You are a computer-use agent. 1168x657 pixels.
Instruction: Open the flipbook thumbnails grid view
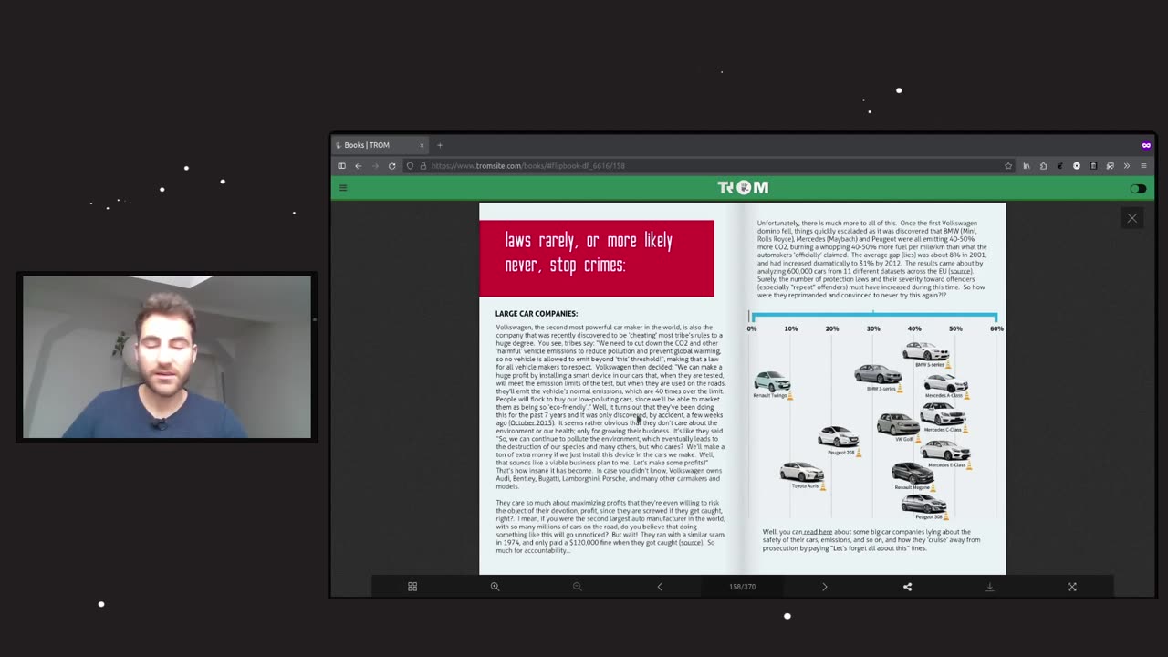coord(412,587)
